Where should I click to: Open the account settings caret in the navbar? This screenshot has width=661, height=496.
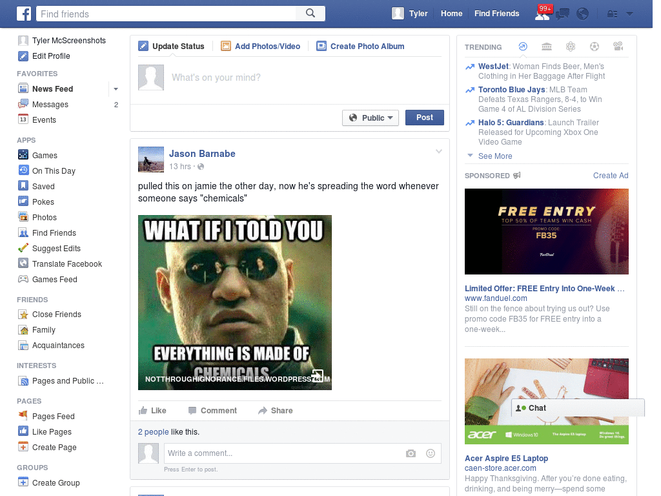pos(629,14)
